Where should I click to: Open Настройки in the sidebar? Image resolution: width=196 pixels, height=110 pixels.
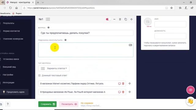coord(8,75)
